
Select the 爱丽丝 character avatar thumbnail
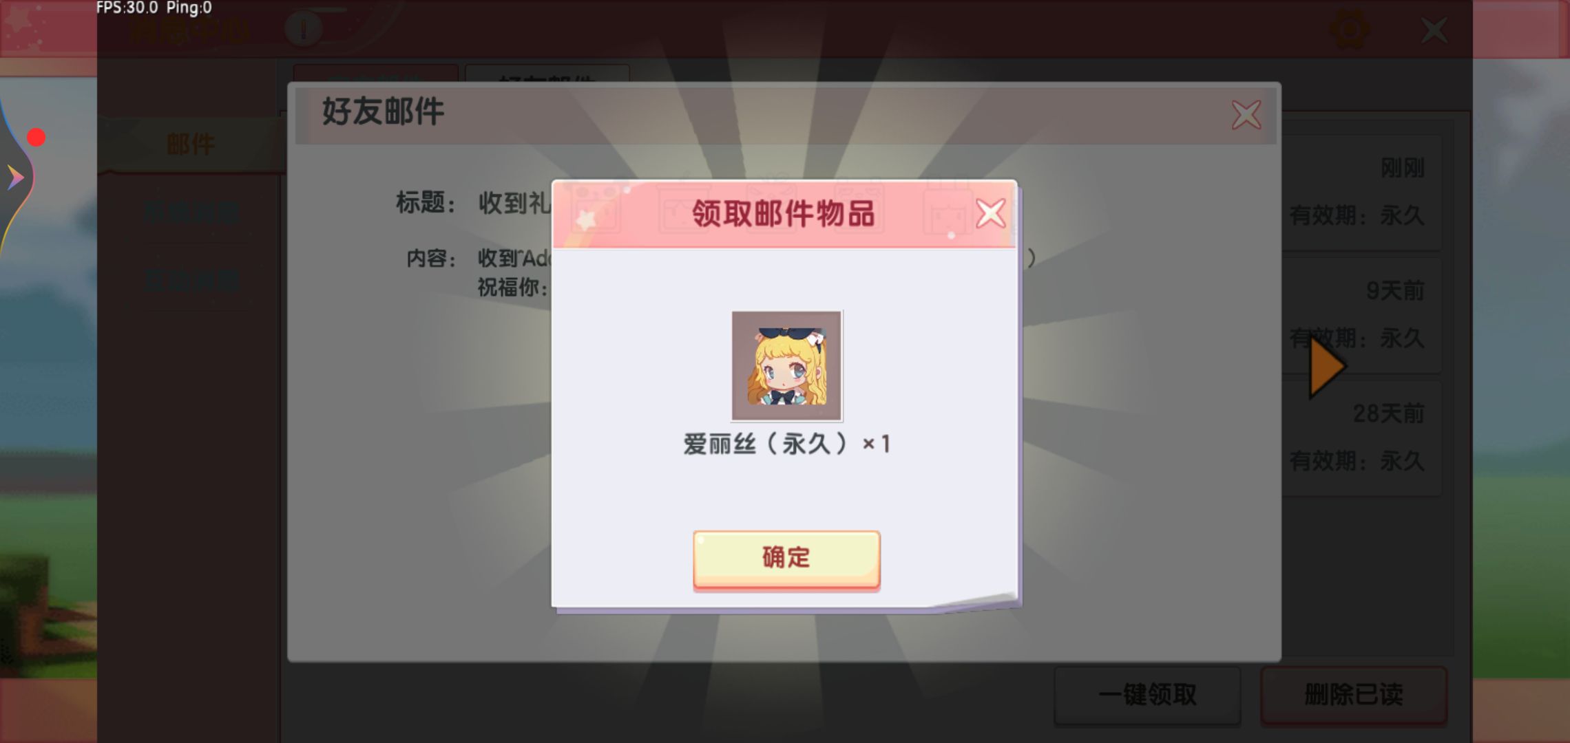click(x=786, y=365)
